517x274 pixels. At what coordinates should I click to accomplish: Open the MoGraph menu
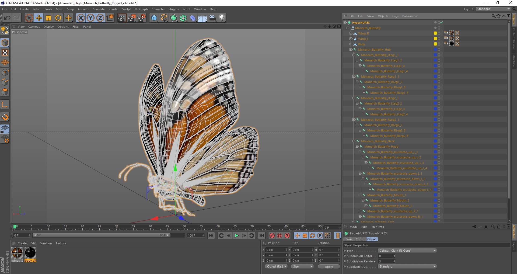[x=141, y=9]
